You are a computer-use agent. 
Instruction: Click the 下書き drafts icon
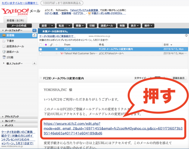tap(4, 41)
